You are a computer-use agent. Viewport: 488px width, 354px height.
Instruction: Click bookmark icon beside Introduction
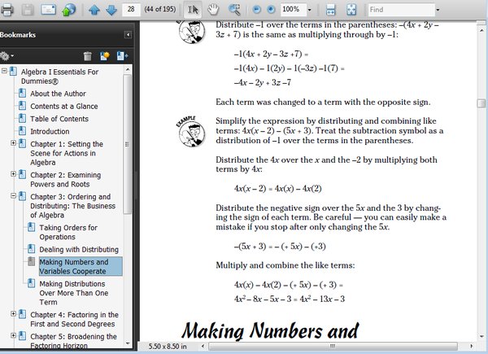click(x=22, y=131)
